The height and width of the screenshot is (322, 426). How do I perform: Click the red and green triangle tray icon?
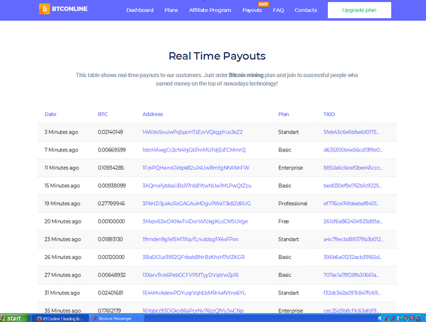[x=387, y=319]
